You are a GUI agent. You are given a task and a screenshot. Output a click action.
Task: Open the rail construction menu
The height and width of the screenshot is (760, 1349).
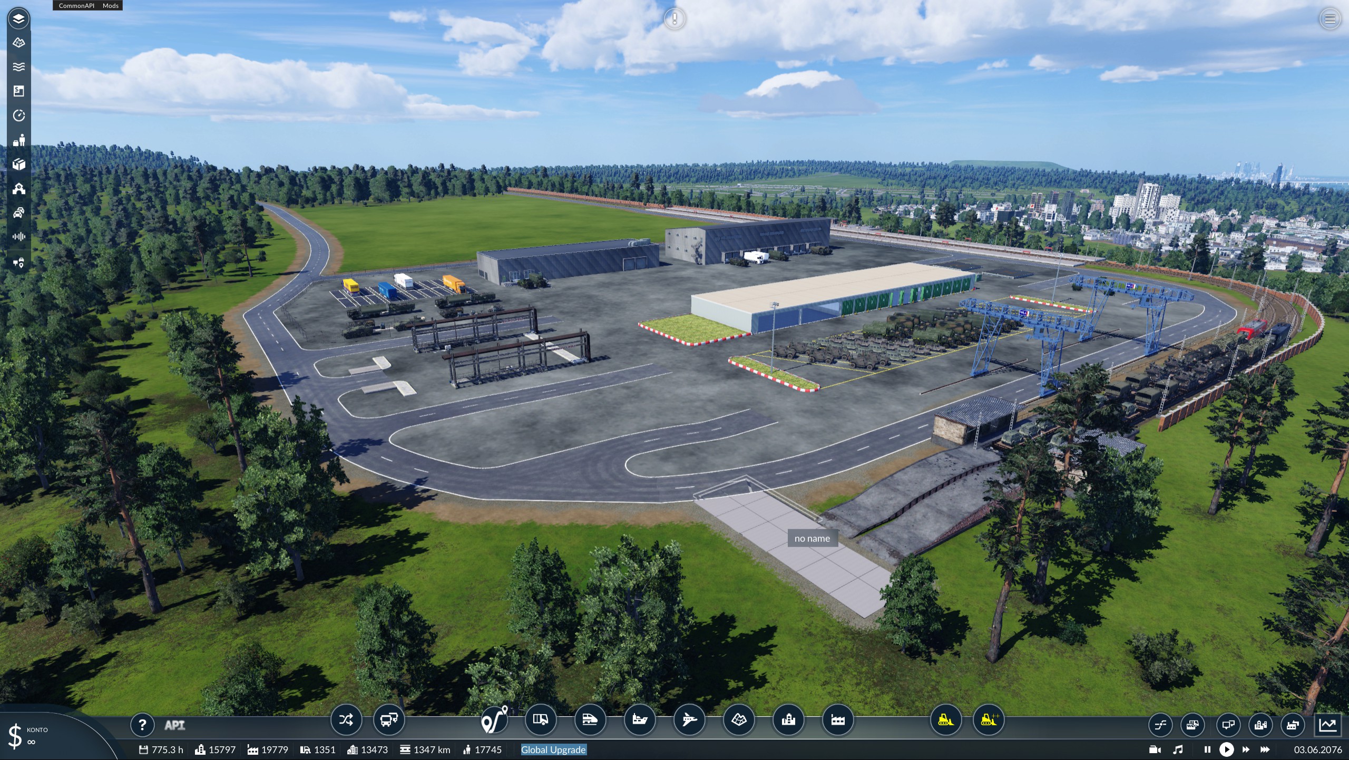click(x=590, y=719)
